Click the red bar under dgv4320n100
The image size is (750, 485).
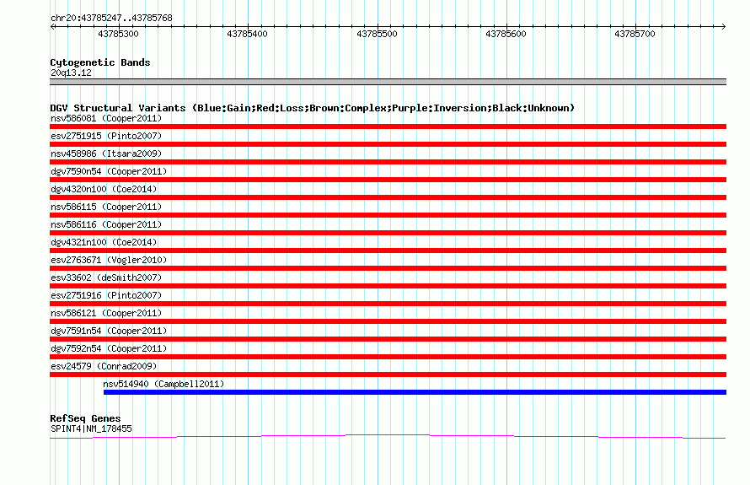(x=388, y=197)
